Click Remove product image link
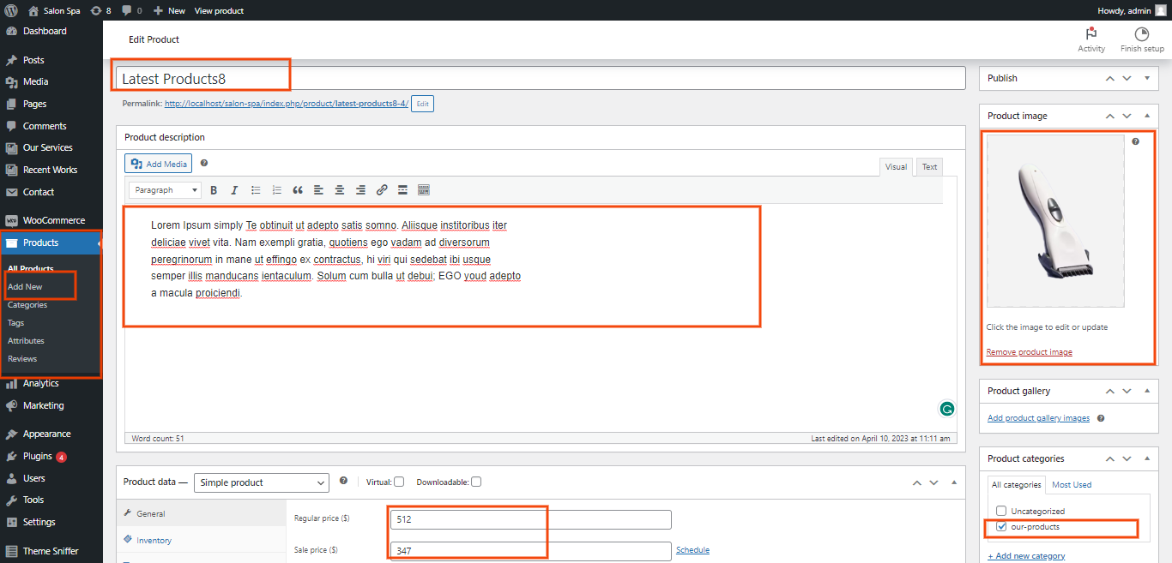 click(x=1029, y=352)
